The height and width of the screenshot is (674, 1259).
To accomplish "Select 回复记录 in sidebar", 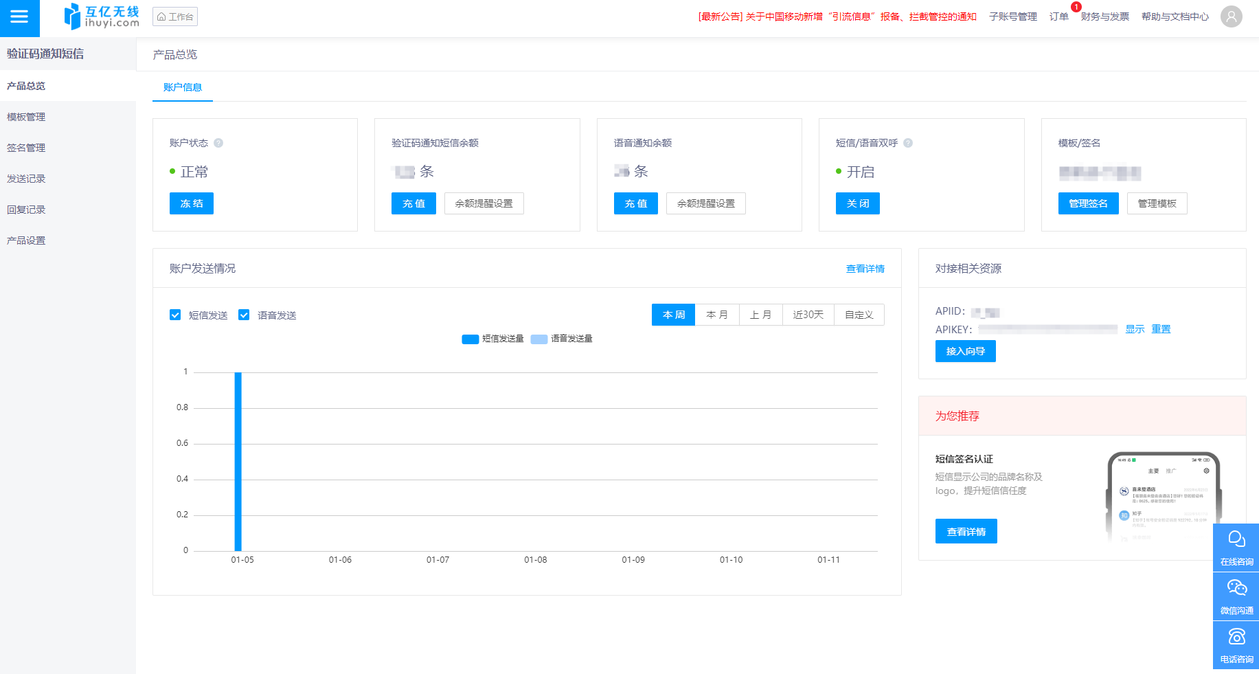I will pyautogui.click(x=68, y=210).
